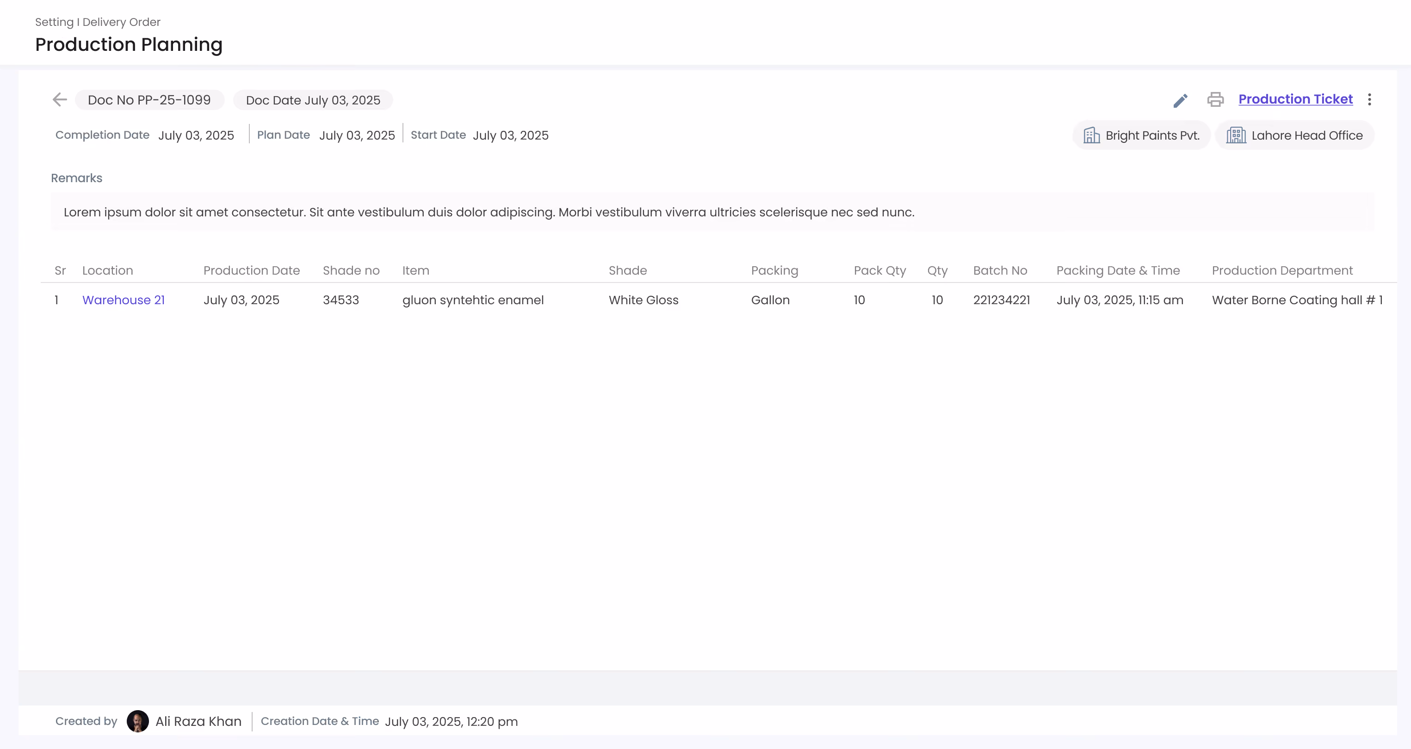Click the Bright Paints Pvt. company chip
Screen dimensions: 1411x749
click(x=1141, y=135)
